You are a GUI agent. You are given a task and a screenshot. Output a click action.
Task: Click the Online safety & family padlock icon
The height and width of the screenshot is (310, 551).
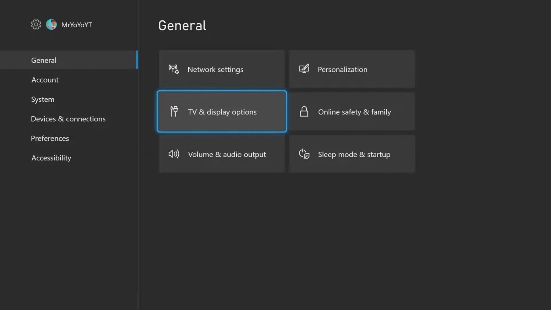[304, 112]
